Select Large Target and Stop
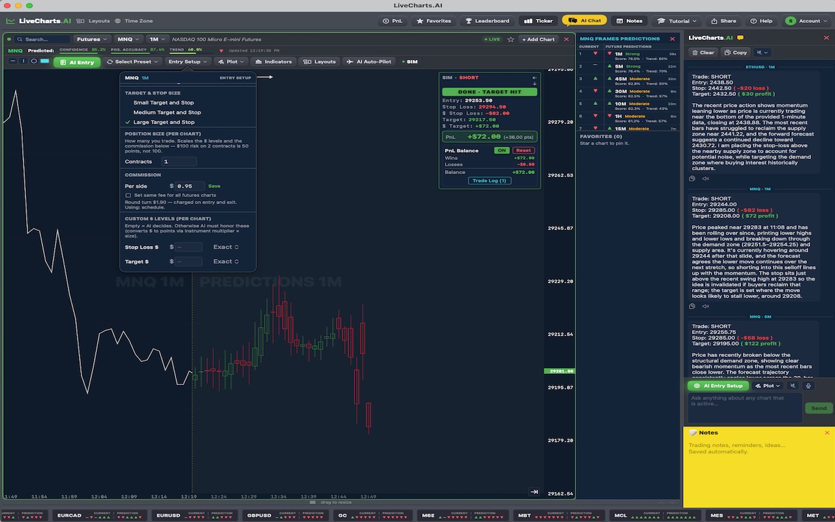The height and width of the screenshot is (522, 835). pos(164,122)
